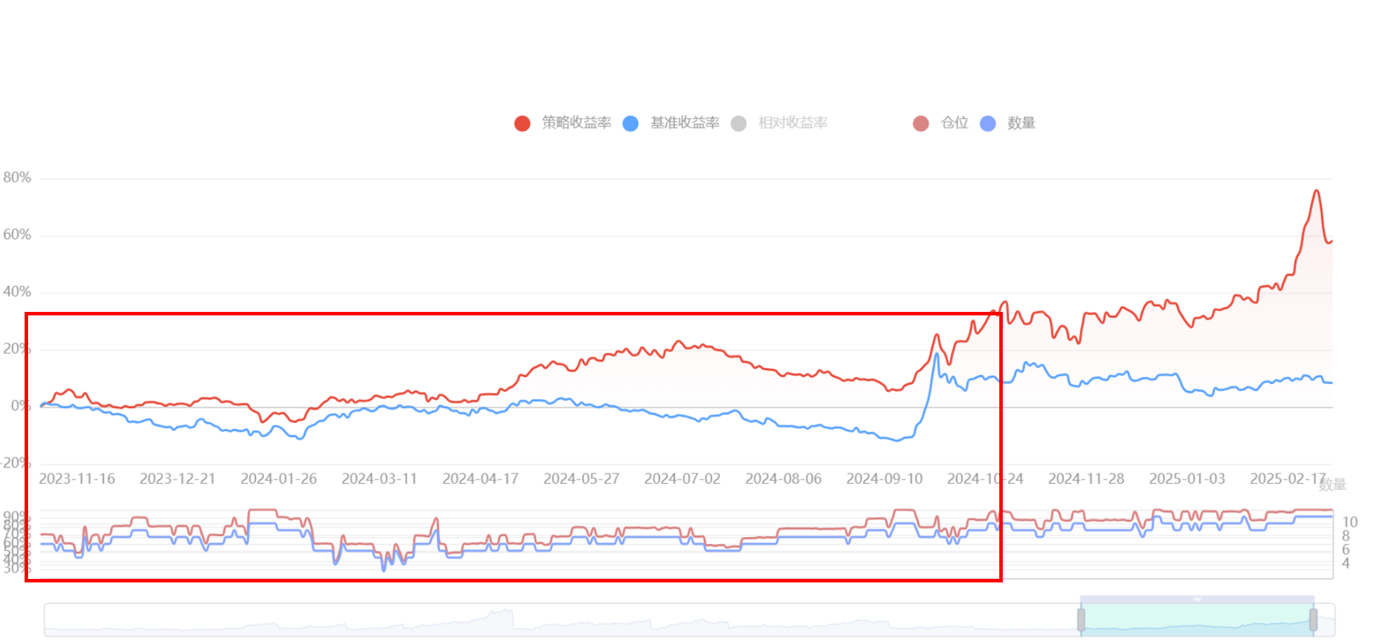Click the pink 仓位 legend dot
The width and height of the screenshot is (1374, 642).
coord(921,123)
